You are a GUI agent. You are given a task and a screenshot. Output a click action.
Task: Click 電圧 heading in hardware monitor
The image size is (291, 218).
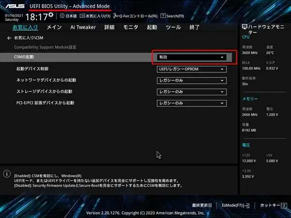tap(246, 145)
